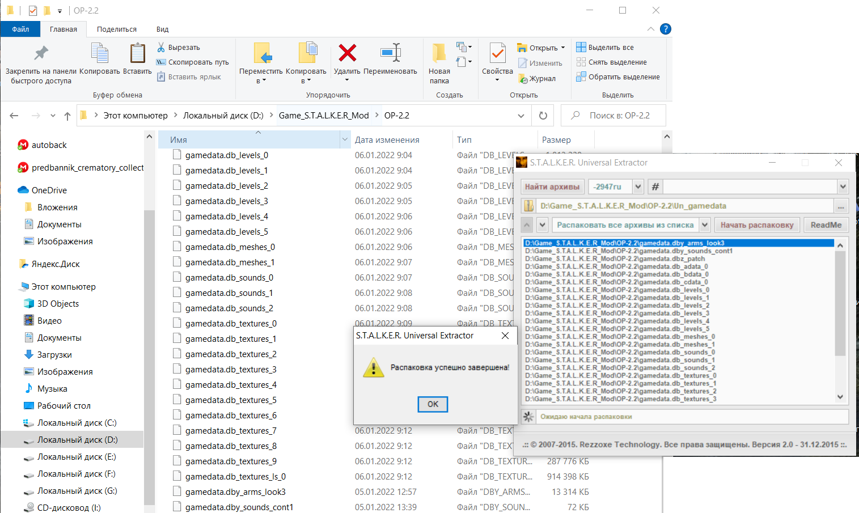
Task: Click Локальный диск (D:) breadcrumb
Action: click(223, 116)
